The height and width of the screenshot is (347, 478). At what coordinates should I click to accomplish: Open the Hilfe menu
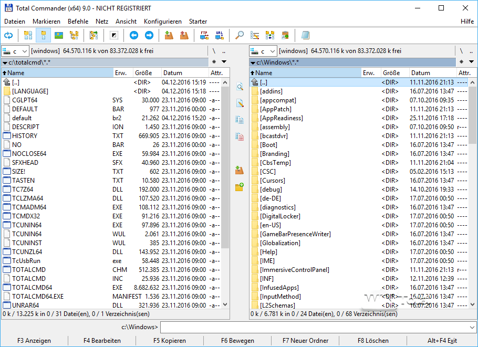467,22
